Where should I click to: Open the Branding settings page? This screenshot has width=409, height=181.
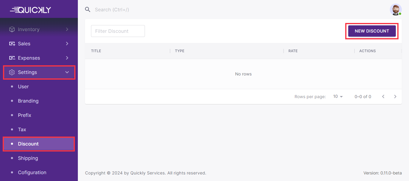point(28,101)
